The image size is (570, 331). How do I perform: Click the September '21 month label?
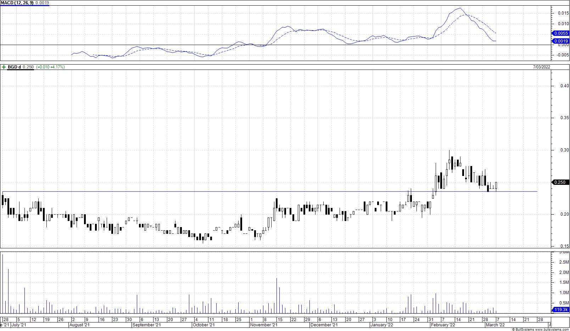coord(146,325)
